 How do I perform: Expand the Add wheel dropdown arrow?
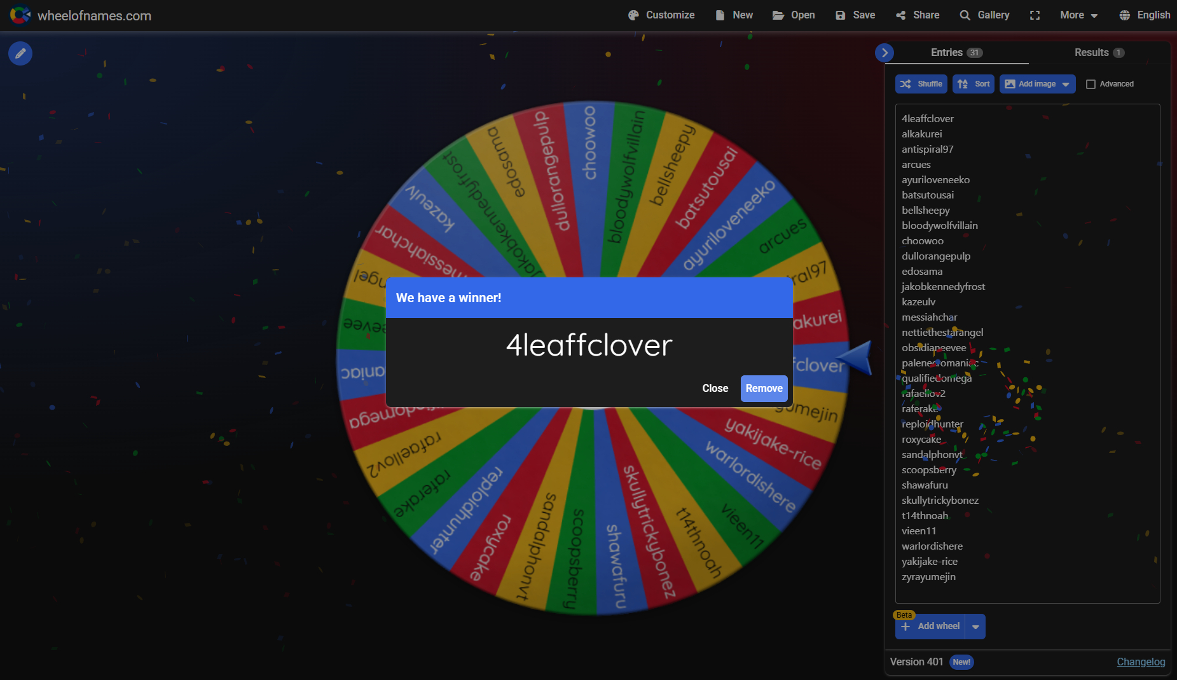(x=975, y=627)
